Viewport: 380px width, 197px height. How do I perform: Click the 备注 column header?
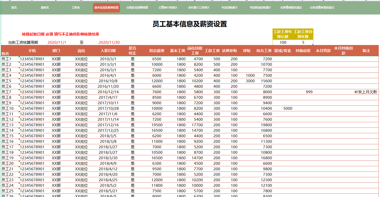coord(366,51)
